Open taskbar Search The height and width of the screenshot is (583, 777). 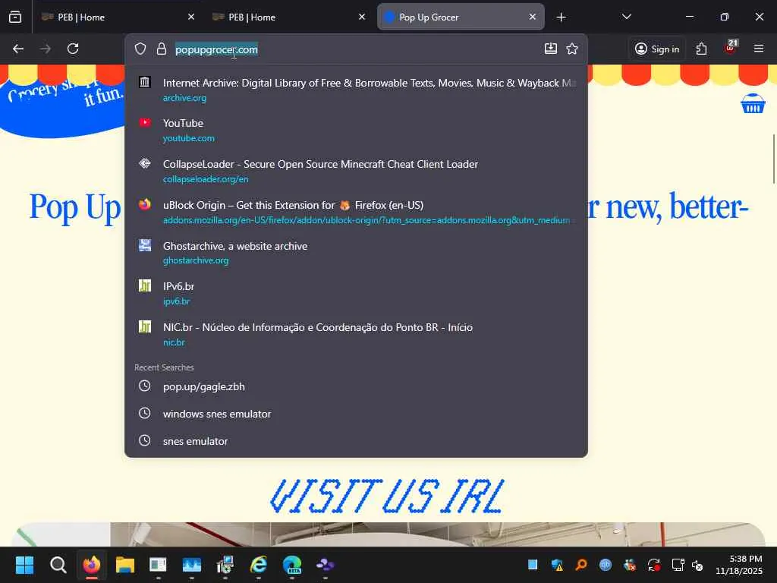click(x=58, y=565)
